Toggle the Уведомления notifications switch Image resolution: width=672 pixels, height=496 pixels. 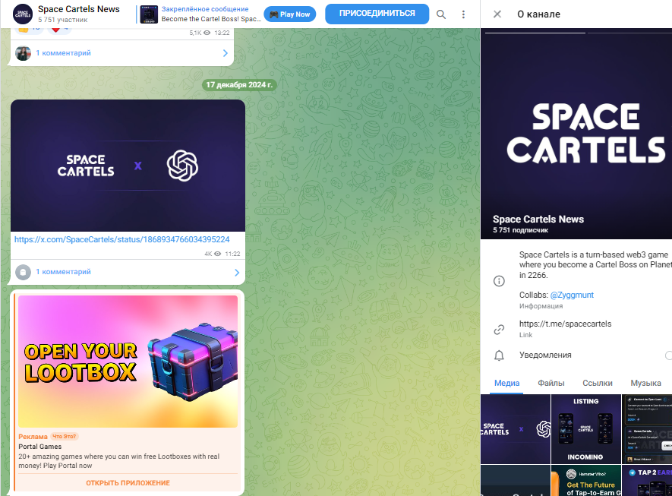tap(667, 355)
